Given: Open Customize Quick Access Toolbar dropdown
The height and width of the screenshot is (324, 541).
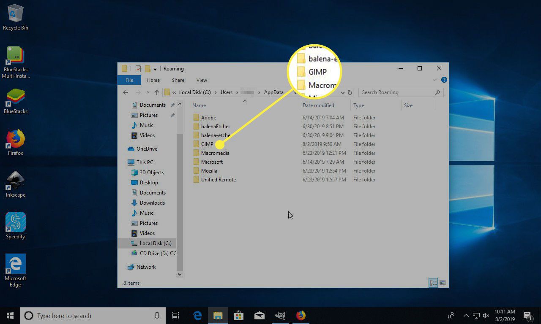Looking at the screenshot, I should [155, 69].
